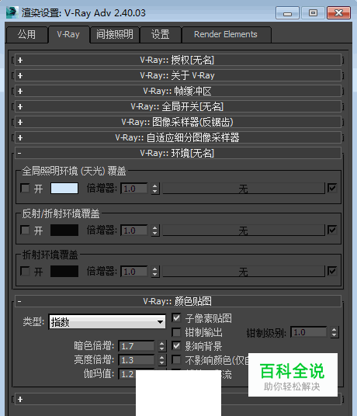Adjust the 钳制级别 spinner arrows
The height and width of the screenshot is (416, 357).
tap(334, 332)
